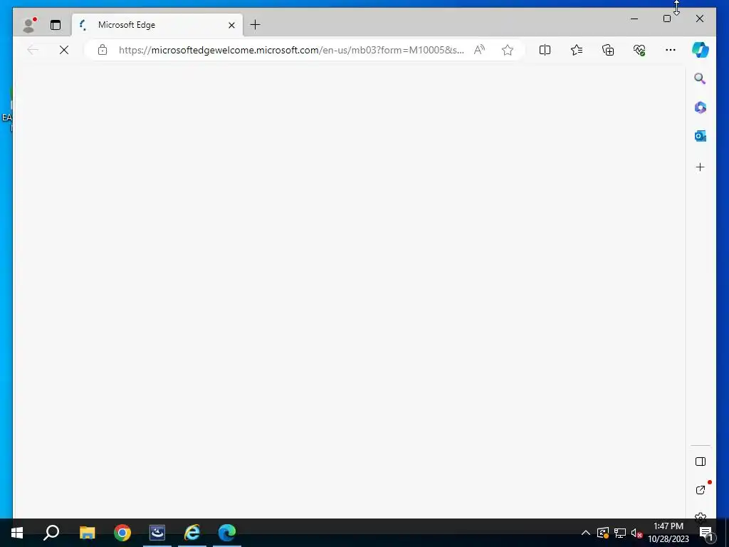Open Browser essentials heart icon
The width and height of the screenshot is (729, 547).
(639, 50)
